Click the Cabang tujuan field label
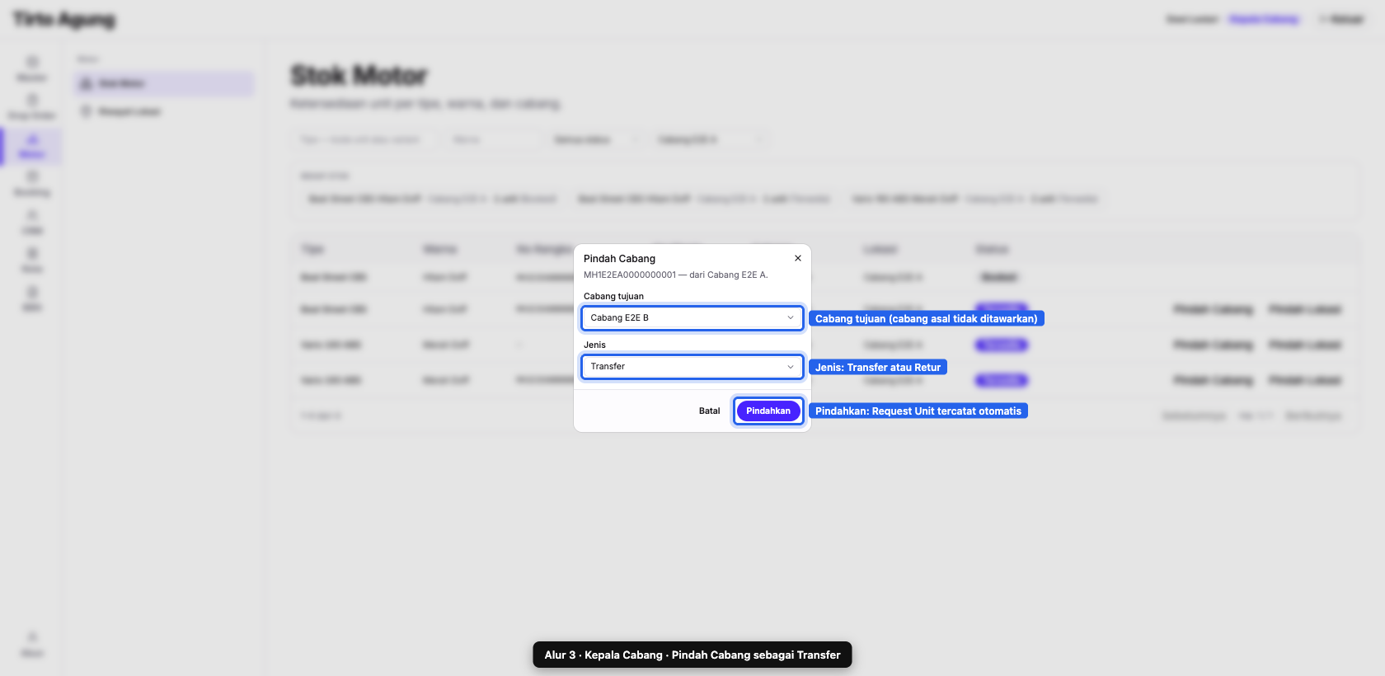This screenshot has height=676, width=1385. pyautogui.click(x=613, y=296)
